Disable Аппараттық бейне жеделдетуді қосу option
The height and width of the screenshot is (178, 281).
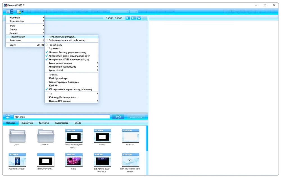point(69,56)
